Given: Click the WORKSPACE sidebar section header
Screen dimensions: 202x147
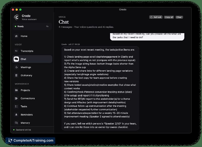Looking at the screenshot, I should 22,84.
